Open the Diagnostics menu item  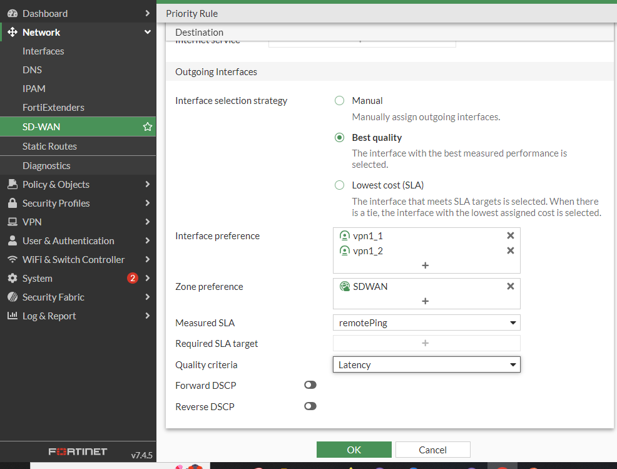point(78,166)
